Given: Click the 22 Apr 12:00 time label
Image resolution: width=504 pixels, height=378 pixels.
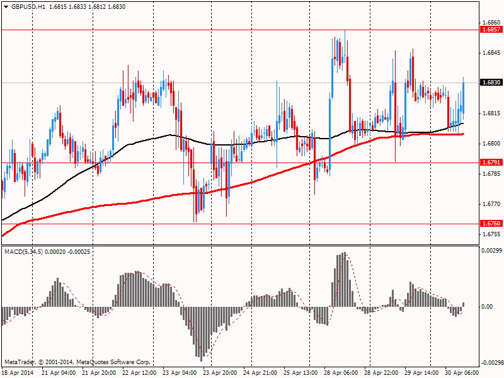Looking at the screenshot, I should [139, 372].
